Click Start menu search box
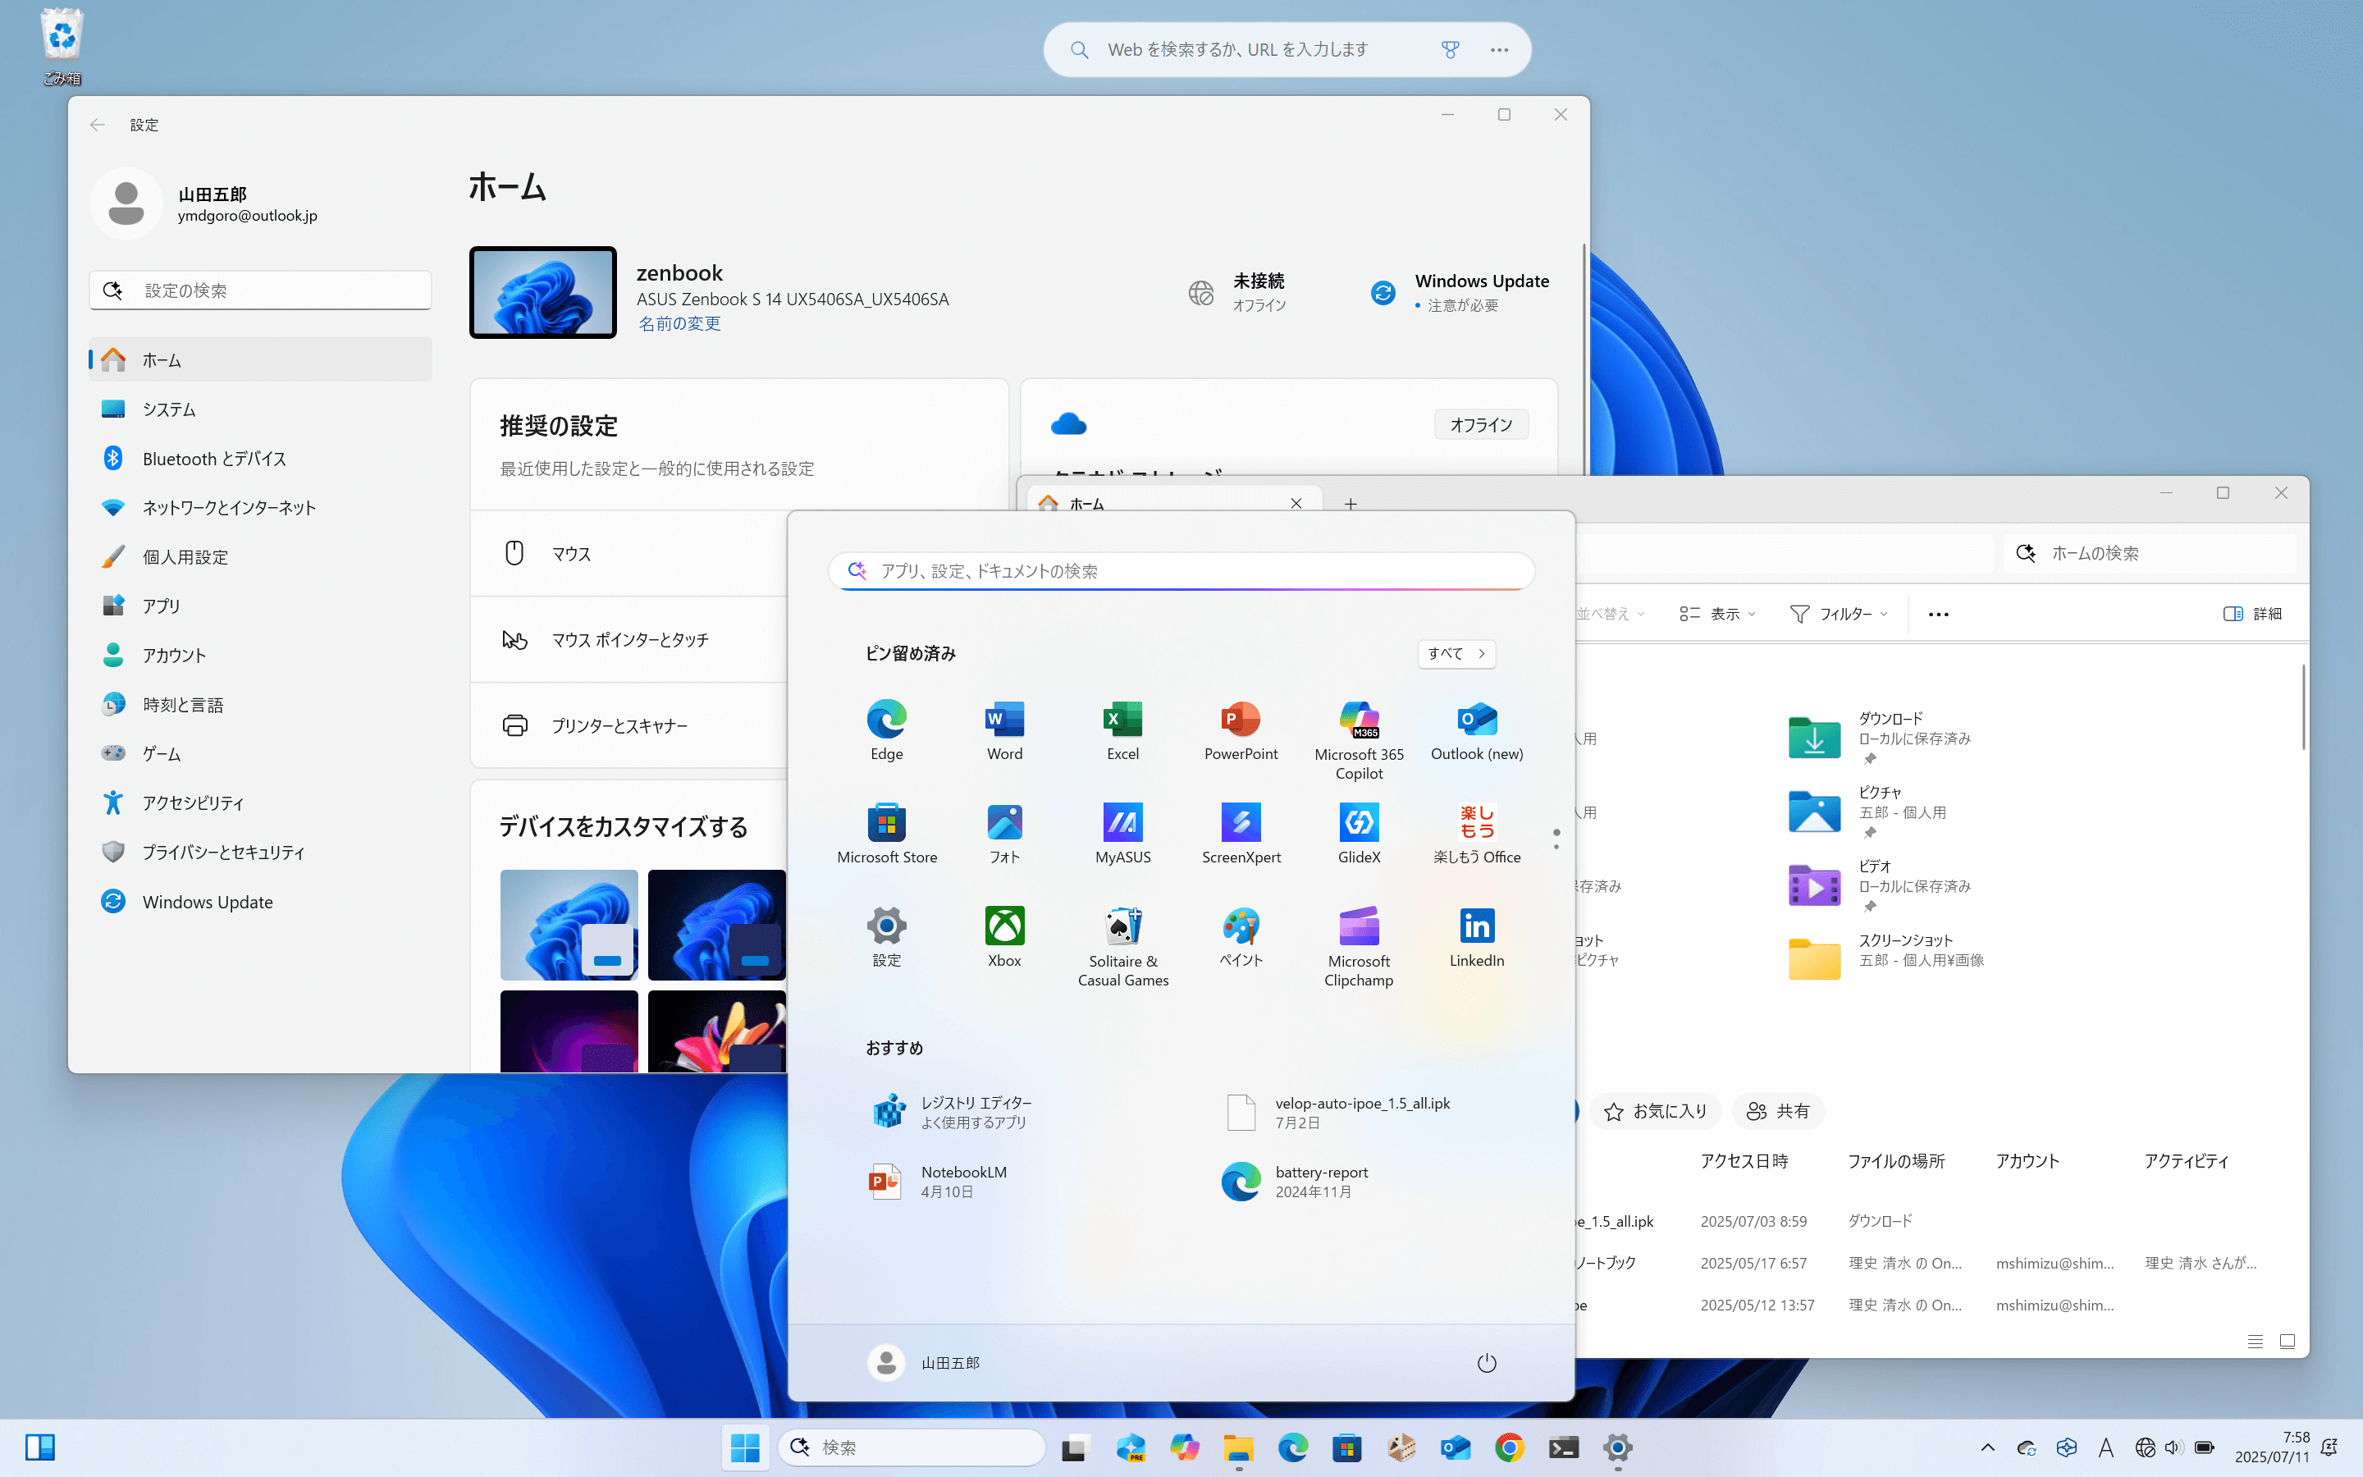This screenshot has width=2363, height=1477. tap(1181, 570)
